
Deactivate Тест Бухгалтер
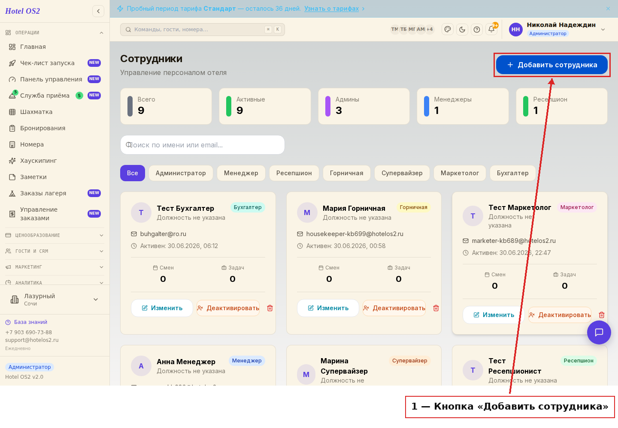tap(228, 308)
